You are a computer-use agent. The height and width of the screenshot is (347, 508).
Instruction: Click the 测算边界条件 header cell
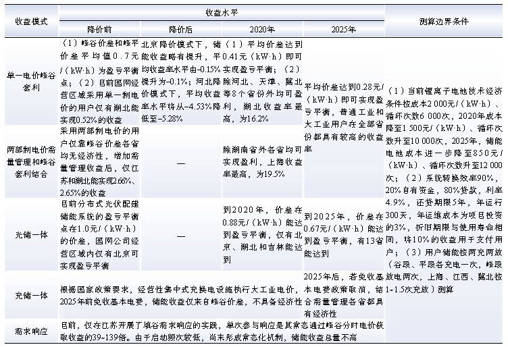(446, 20)
